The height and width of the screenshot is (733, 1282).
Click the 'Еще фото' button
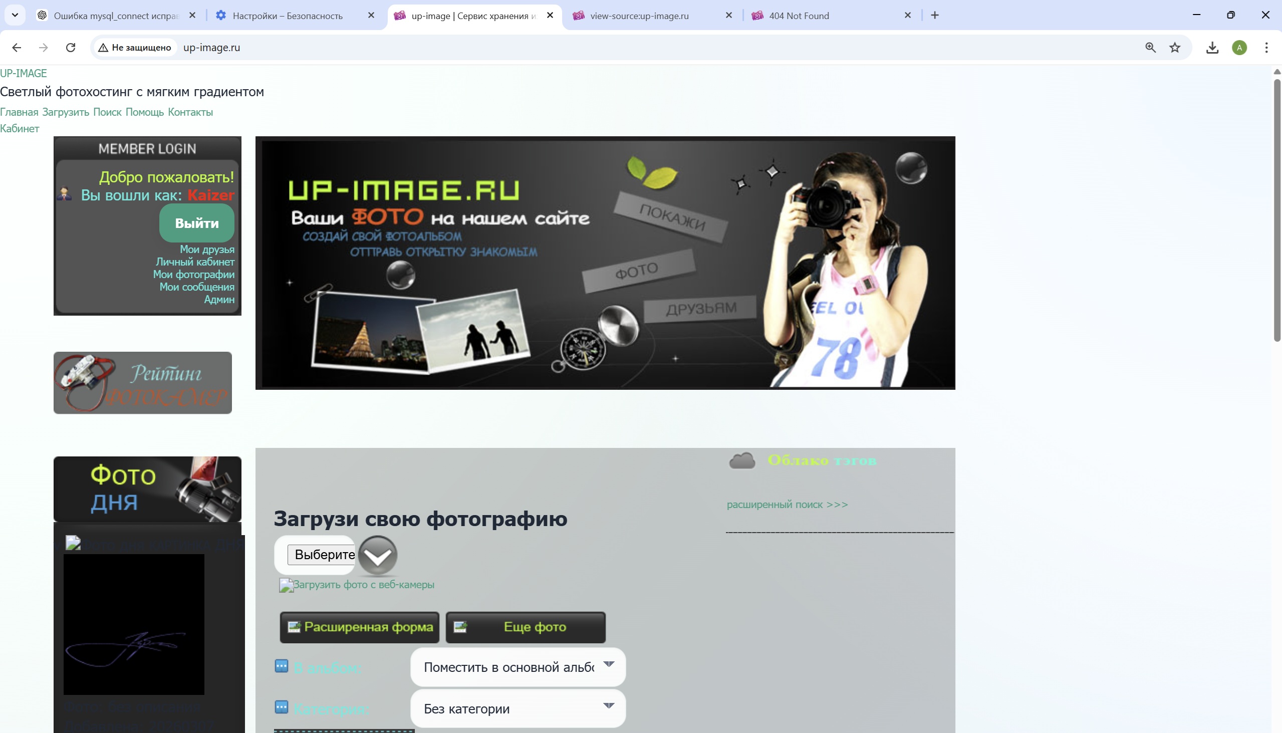coord(526,627)
